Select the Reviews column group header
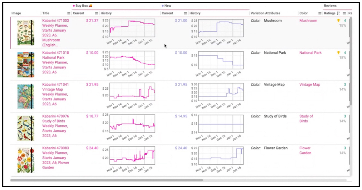The width and height of the screenshot is (362, 190). click(330, 6)
